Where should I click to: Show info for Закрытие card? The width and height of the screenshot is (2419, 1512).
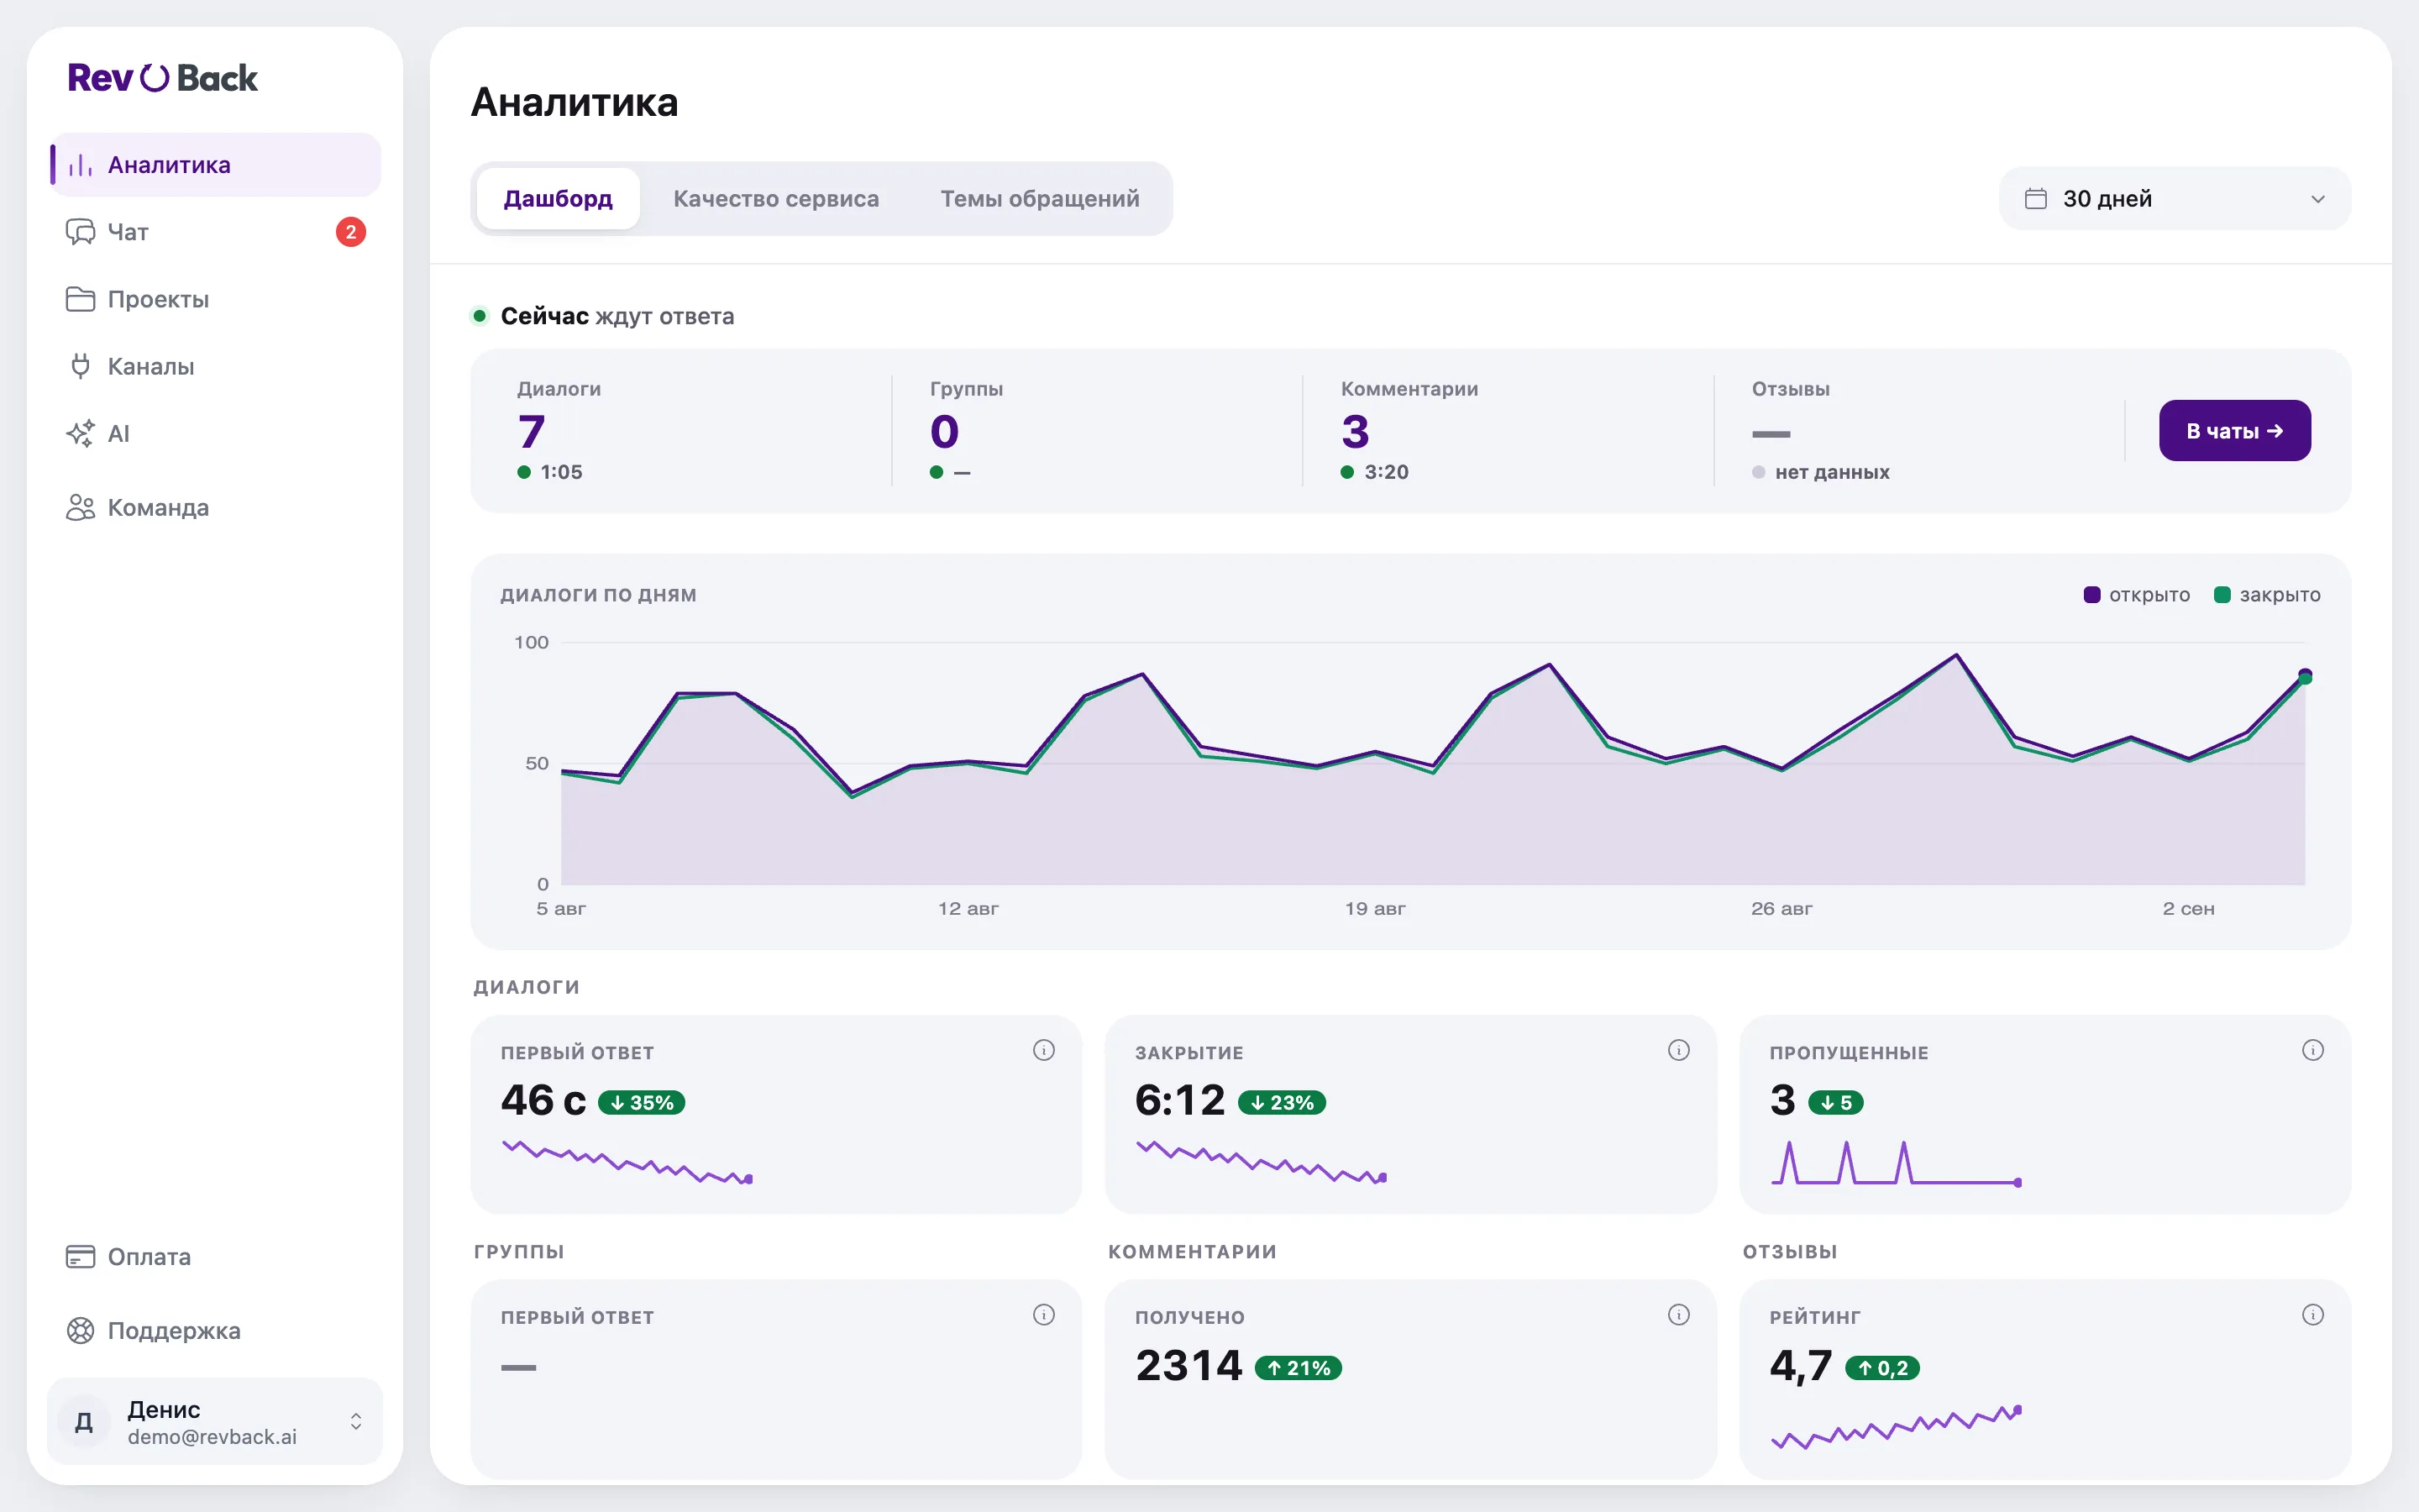click(1678, 1050)
